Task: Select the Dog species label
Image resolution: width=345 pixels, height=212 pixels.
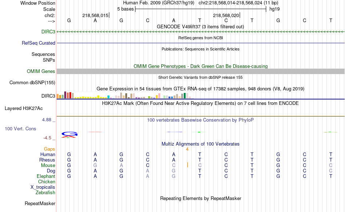Action: [51, 171]
